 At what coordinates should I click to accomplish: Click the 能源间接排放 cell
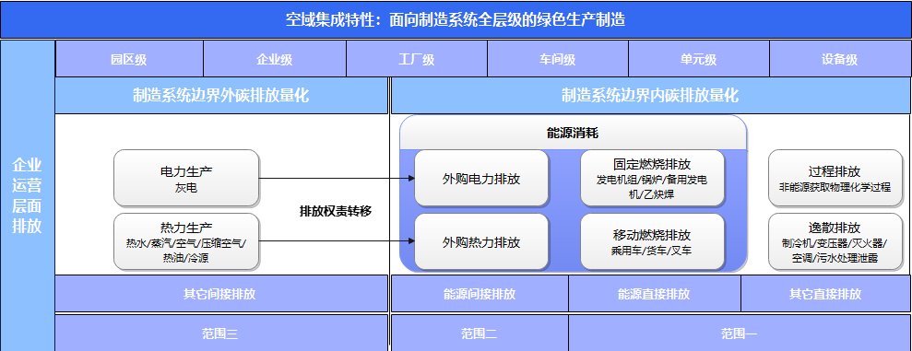coord(480,294)
